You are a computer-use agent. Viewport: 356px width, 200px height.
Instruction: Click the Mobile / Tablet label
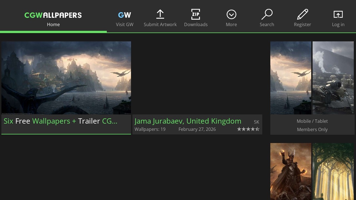pyautogui.click(x=312, y=121)
